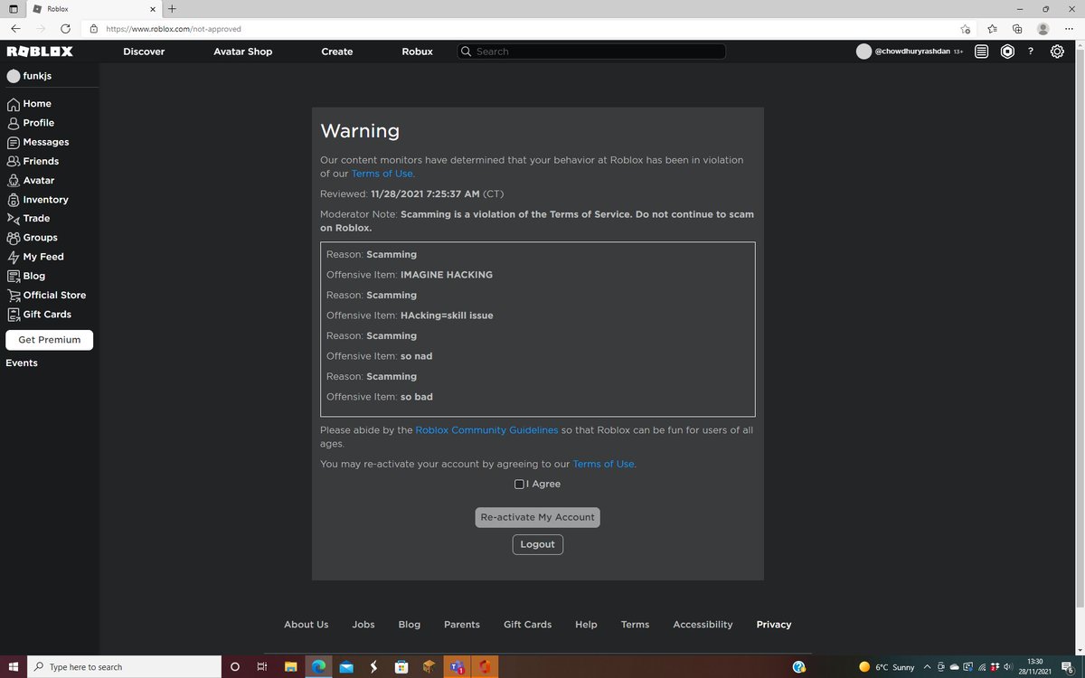Open Events in the sidebar
This screenshot has width=1085, height=678.
(x=22, y=363)
